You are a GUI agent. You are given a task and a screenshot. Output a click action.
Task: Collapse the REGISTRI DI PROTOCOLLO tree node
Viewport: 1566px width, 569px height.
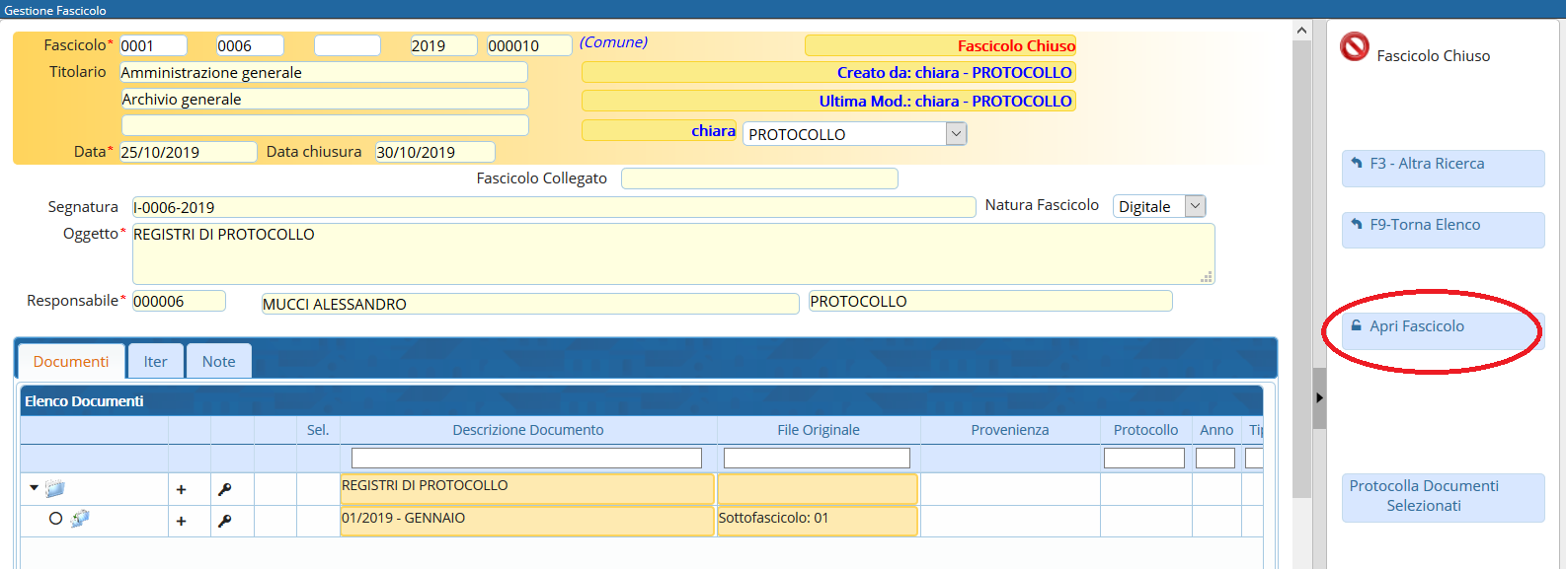35,487
